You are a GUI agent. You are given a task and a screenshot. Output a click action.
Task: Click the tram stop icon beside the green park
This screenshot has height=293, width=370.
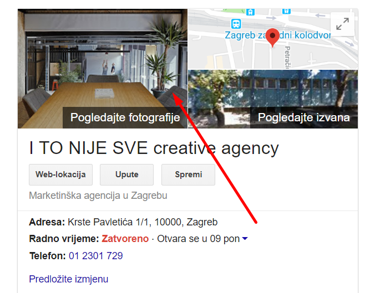click(x=250, y=12)
